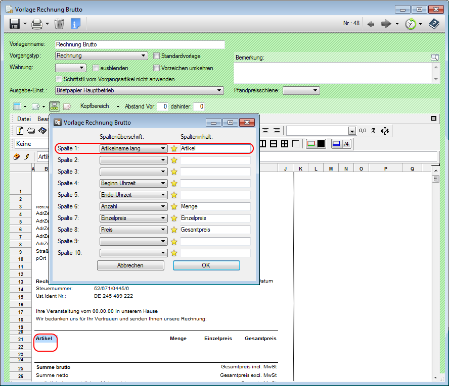Click the help book icon
The width and height of the screenshot is (449, 386).
click(x=434, y=24)
